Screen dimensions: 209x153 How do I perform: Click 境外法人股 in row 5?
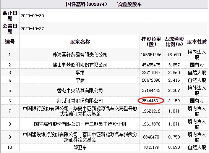coord(197,90)
